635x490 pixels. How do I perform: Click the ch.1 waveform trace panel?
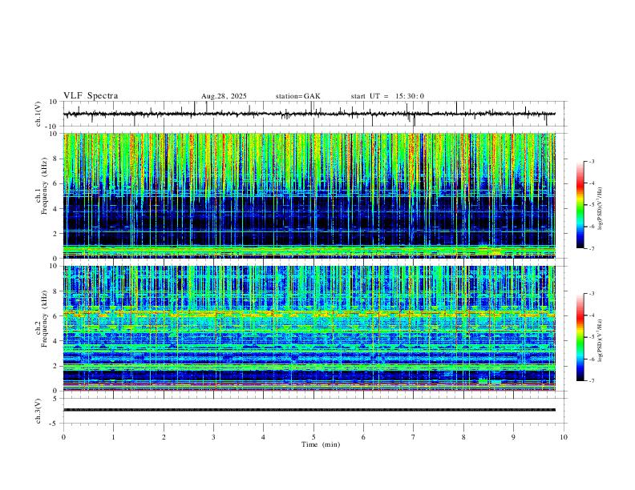(x=314, y=114)
